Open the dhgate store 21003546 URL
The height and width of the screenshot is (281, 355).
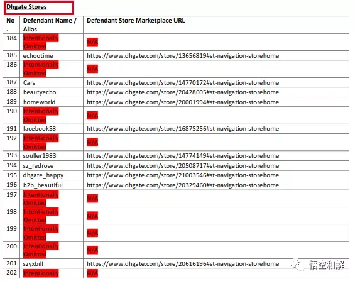(x=183, y=175)
